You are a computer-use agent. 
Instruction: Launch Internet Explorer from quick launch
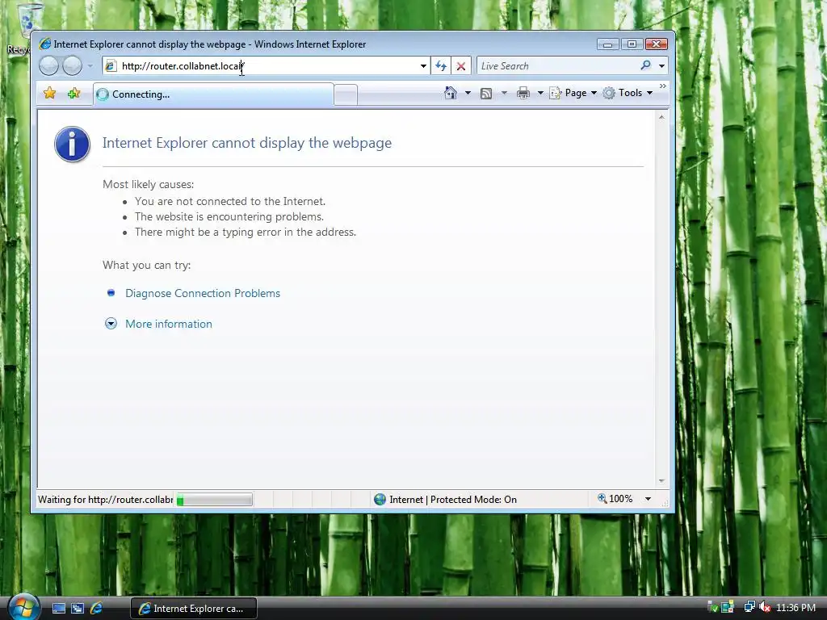[x=96, y=609]
